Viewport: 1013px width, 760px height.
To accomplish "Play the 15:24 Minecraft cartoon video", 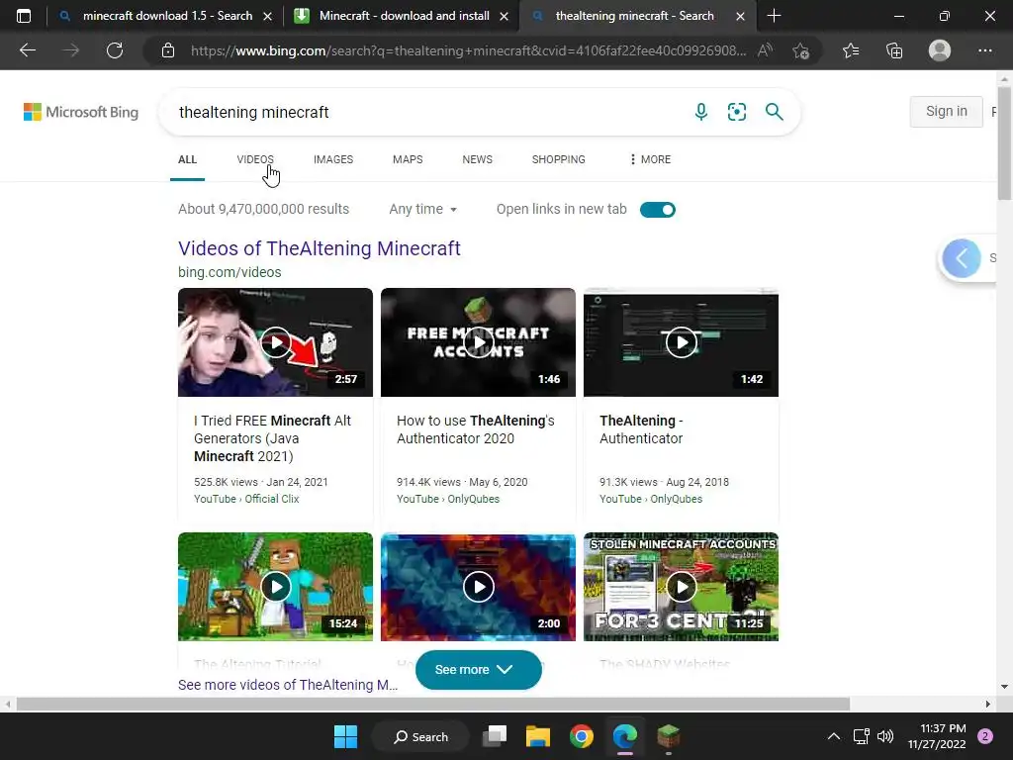I will point(275,587).
